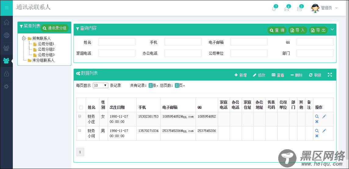Open the unlock padlock sidebar icon
Image resolution: width=349 pixels, height=169 pixels.
(x=6, y=74)
